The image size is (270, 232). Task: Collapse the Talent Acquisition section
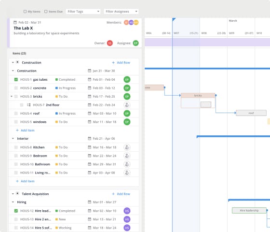(13, 194)
